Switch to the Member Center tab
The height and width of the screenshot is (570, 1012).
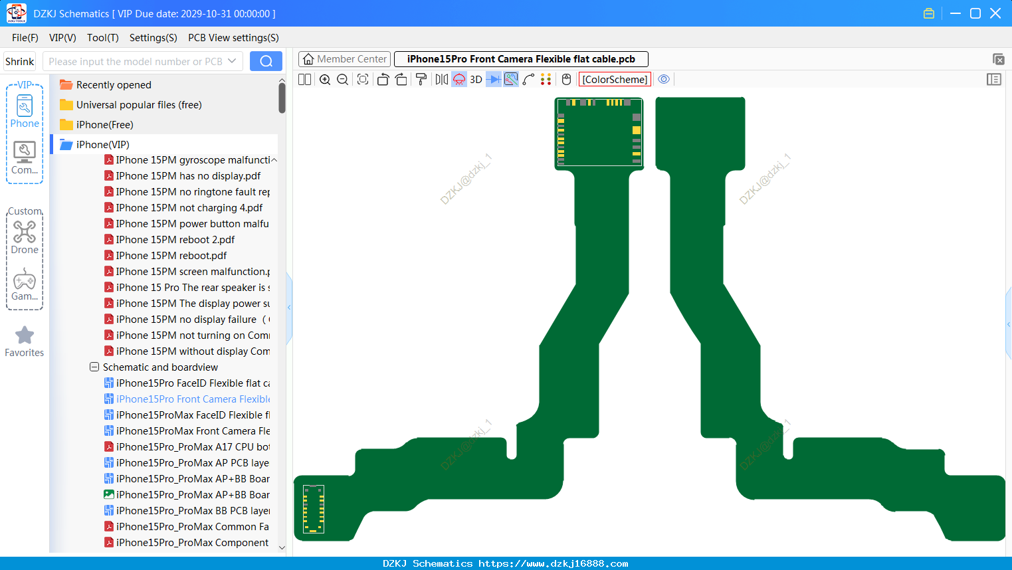click(344, 59)
